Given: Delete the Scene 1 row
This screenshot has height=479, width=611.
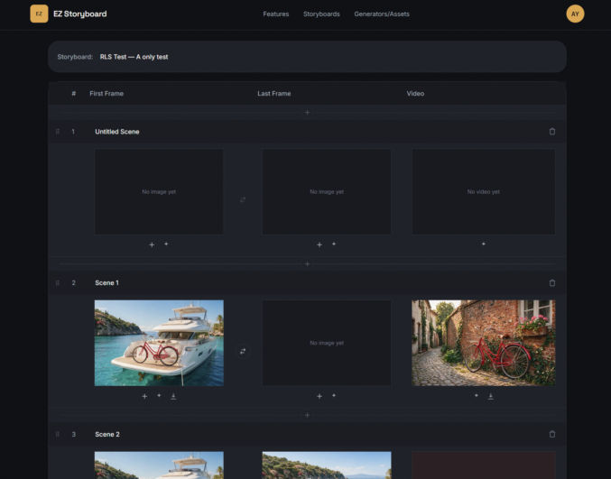Looking at the screenshot, I should 551,282.
